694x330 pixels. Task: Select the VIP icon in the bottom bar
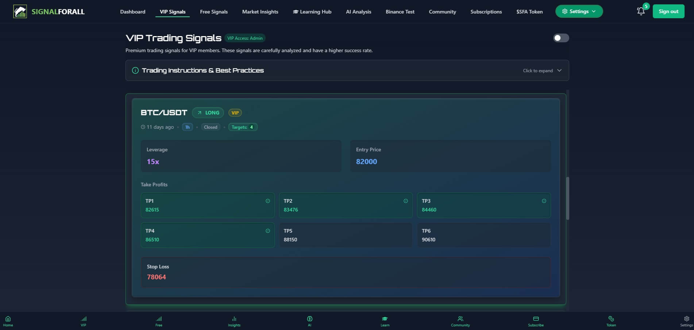[x=84, y=321]
